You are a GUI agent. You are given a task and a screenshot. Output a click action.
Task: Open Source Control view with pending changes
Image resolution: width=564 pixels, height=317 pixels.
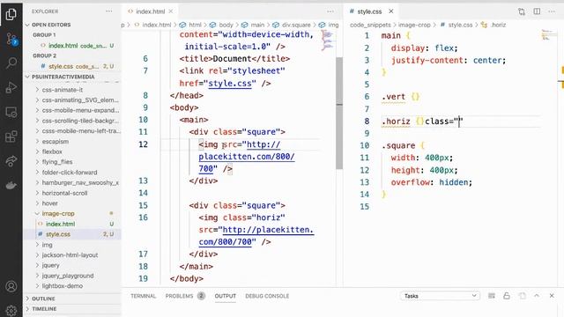(11, 39)
